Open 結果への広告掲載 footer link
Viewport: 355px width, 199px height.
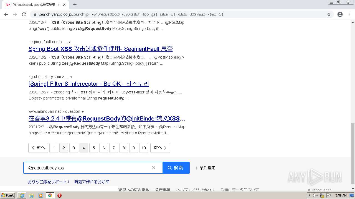(134, 190)
